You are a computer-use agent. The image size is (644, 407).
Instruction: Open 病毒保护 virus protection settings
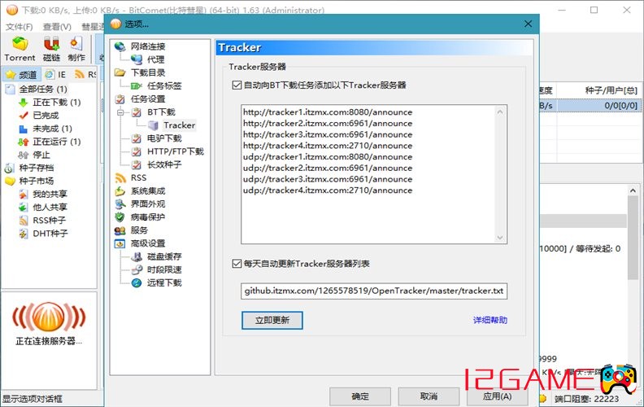tap(147, 217)
